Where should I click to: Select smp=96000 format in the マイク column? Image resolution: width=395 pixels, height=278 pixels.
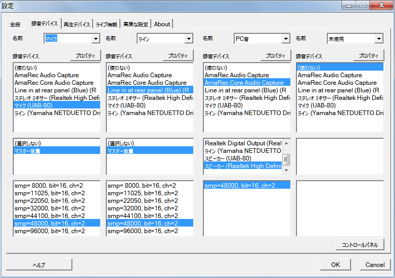57,231
